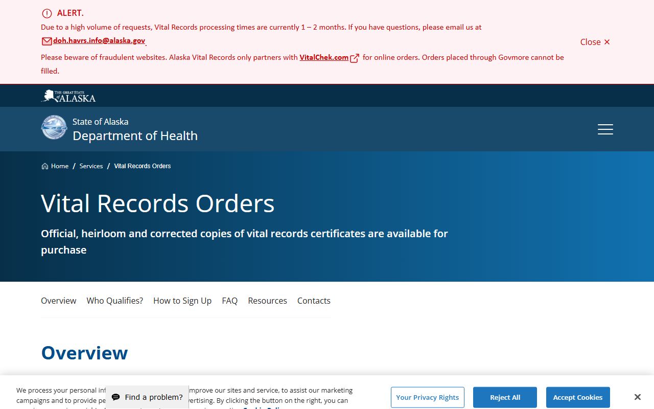View the Resources tab
This screenshot has width=654, height=409.
[x=267, y=301]
